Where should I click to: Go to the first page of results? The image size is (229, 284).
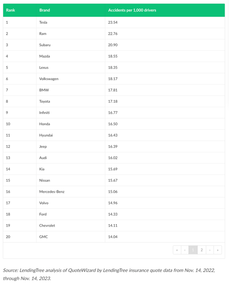tap(177, 250)
